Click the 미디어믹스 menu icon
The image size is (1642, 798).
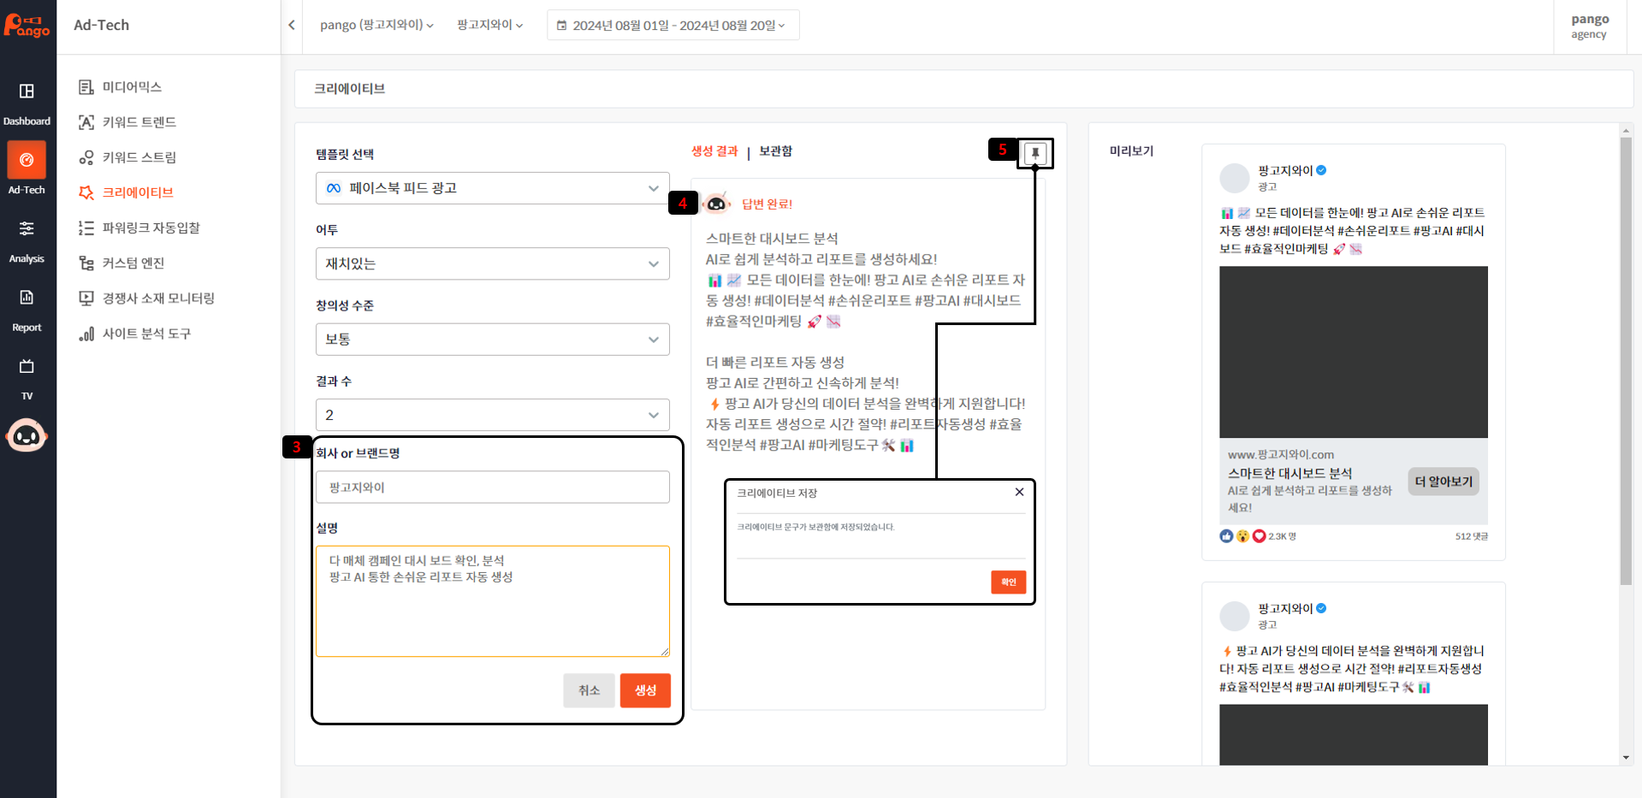pos(86,87)
